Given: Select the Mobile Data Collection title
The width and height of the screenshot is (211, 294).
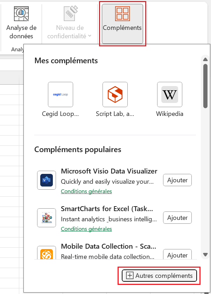Looking at the screenshot, I should coord(108,246).
